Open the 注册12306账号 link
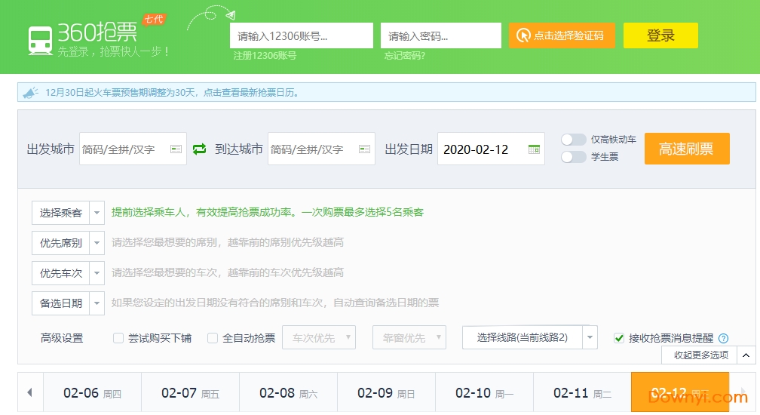This screenshot has height=415, width=760. pyautogui.click(x=265, y=55)
